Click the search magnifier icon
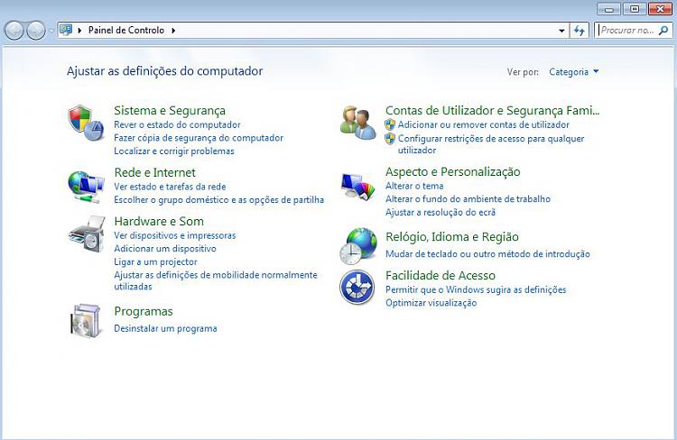Image resolution: width=677 pixels, height=440 pixels. coord(663,30)
